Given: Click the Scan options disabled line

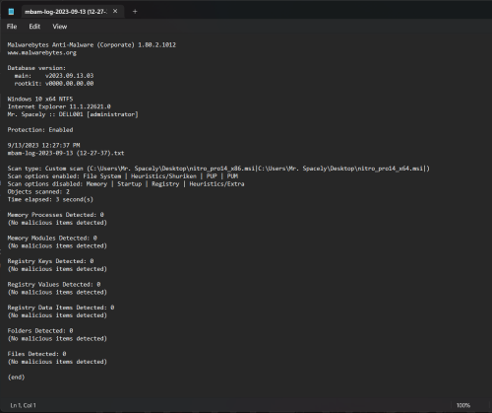Looking at the screenshot, I should pos(126,184).
